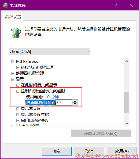Click the settings list scrollbar down arrow
Image resolution: width=140 pixels, height=159 pixels.
tap(127, 123)
